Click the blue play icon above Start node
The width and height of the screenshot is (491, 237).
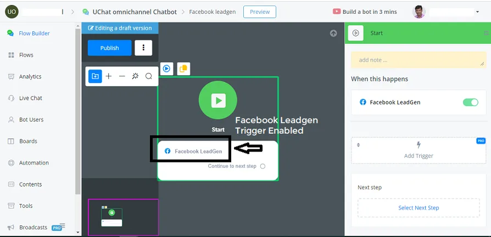(x=166, y=69)
